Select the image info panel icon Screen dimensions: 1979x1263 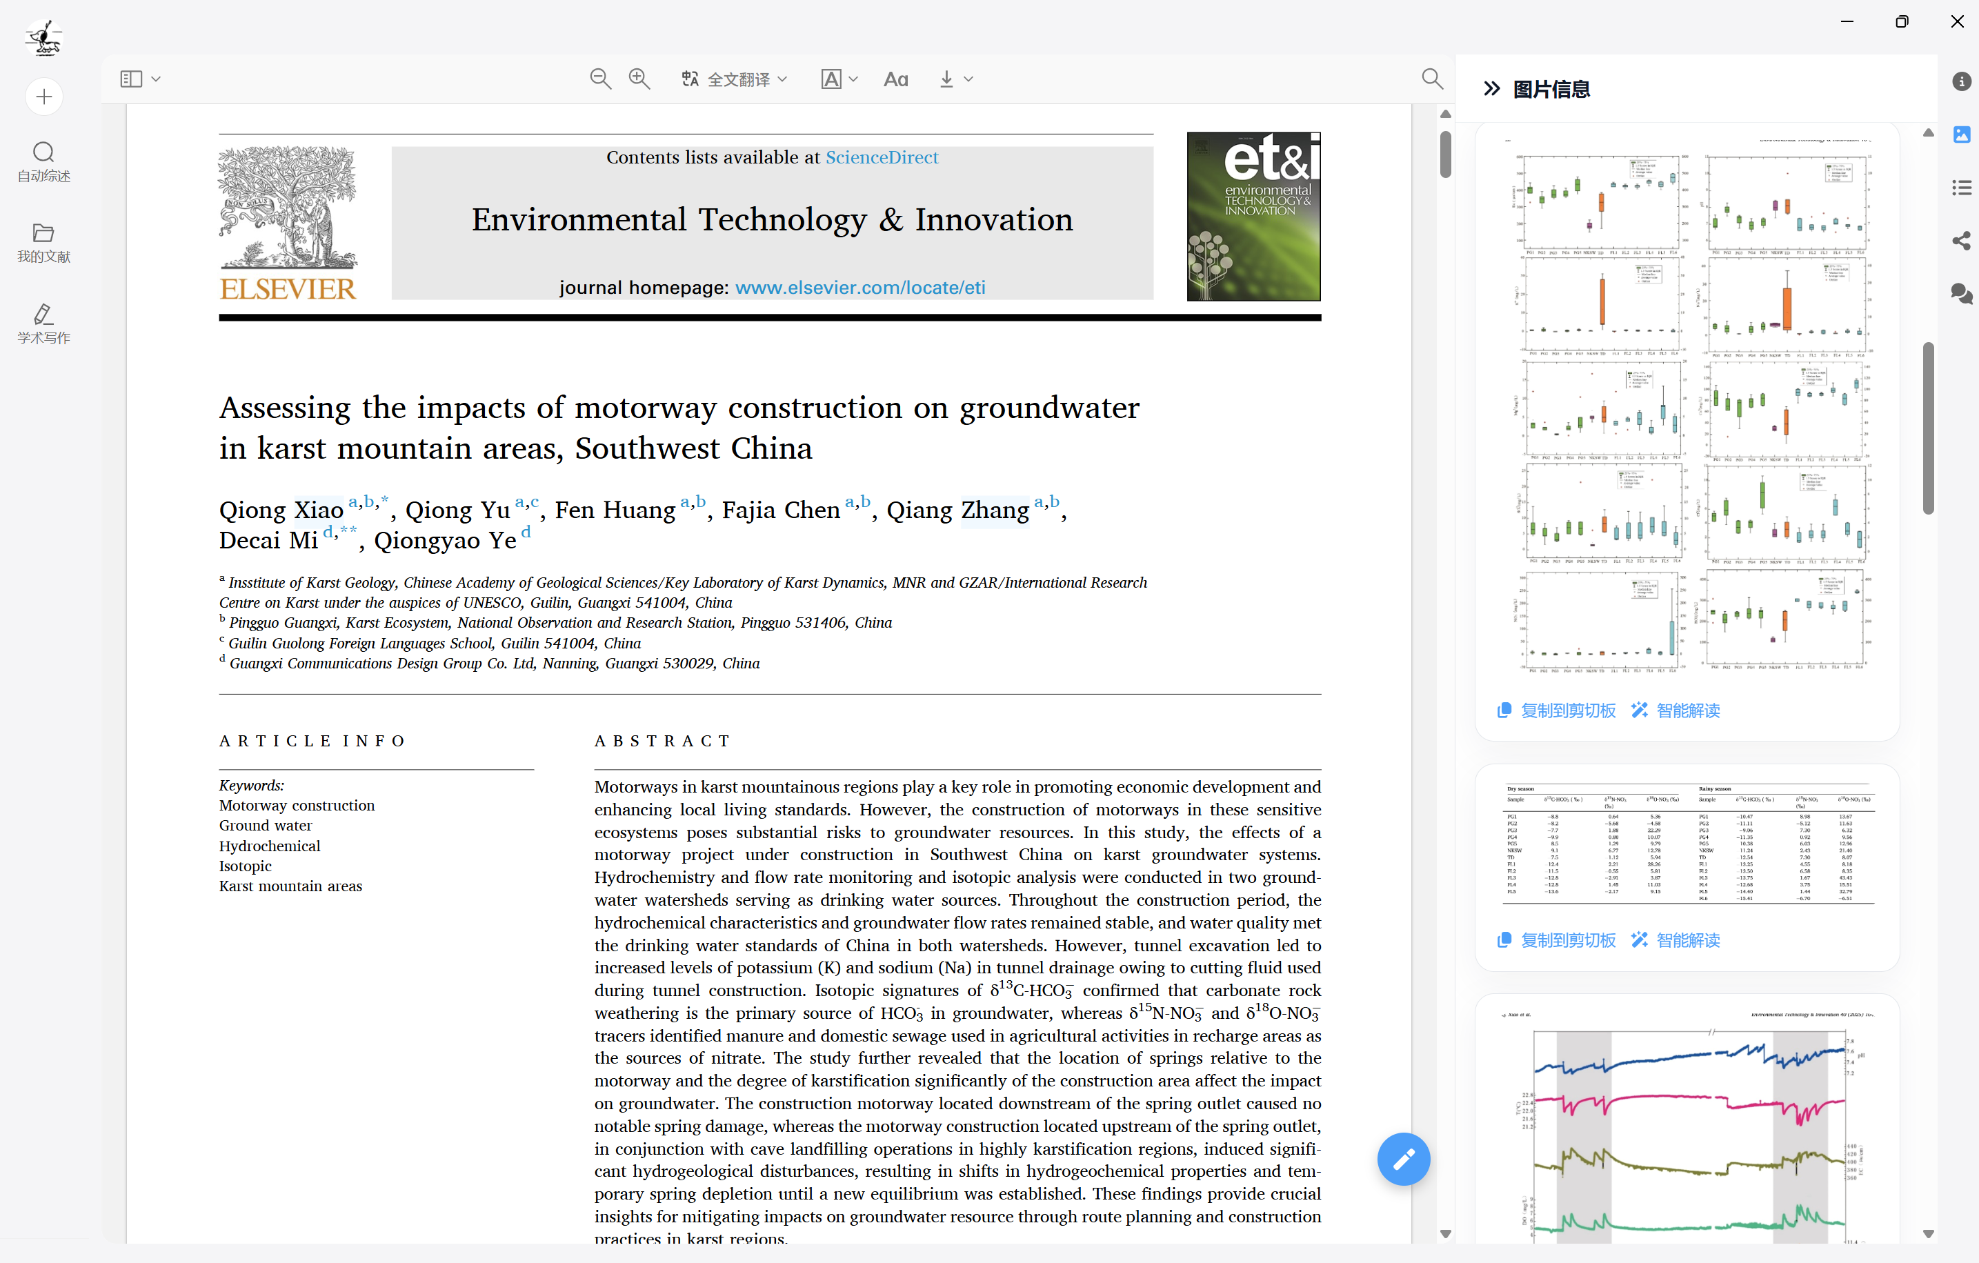tap(1961, 135)
